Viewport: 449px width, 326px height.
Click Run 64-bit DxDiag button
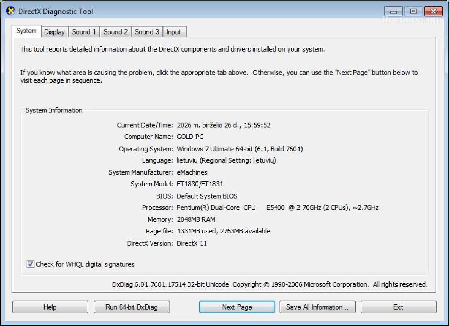point(131,307)
